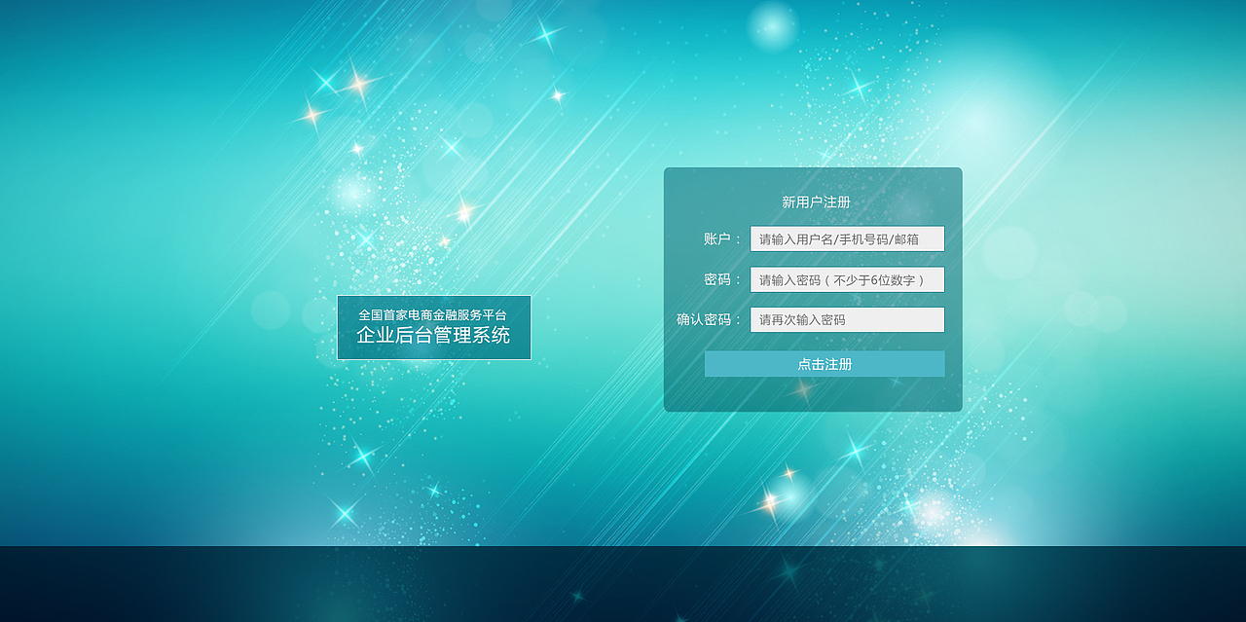The image size is (1246, 622).
Task: Click the 企业后台管理系统 system title
Action: coord(434,334)
